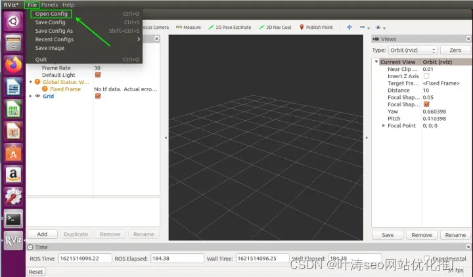
Task: Expand the Grid display tree item
Action: (30, 96)
